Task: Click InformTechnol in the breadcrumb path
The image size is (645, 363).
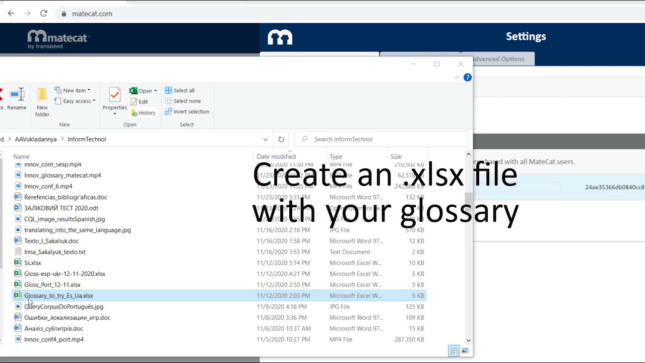Action: pos(87,139)
